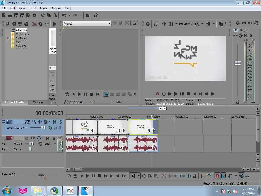261x196 pixels.
Task: Copy selection from the main toolbar
Action: point(49,15)
